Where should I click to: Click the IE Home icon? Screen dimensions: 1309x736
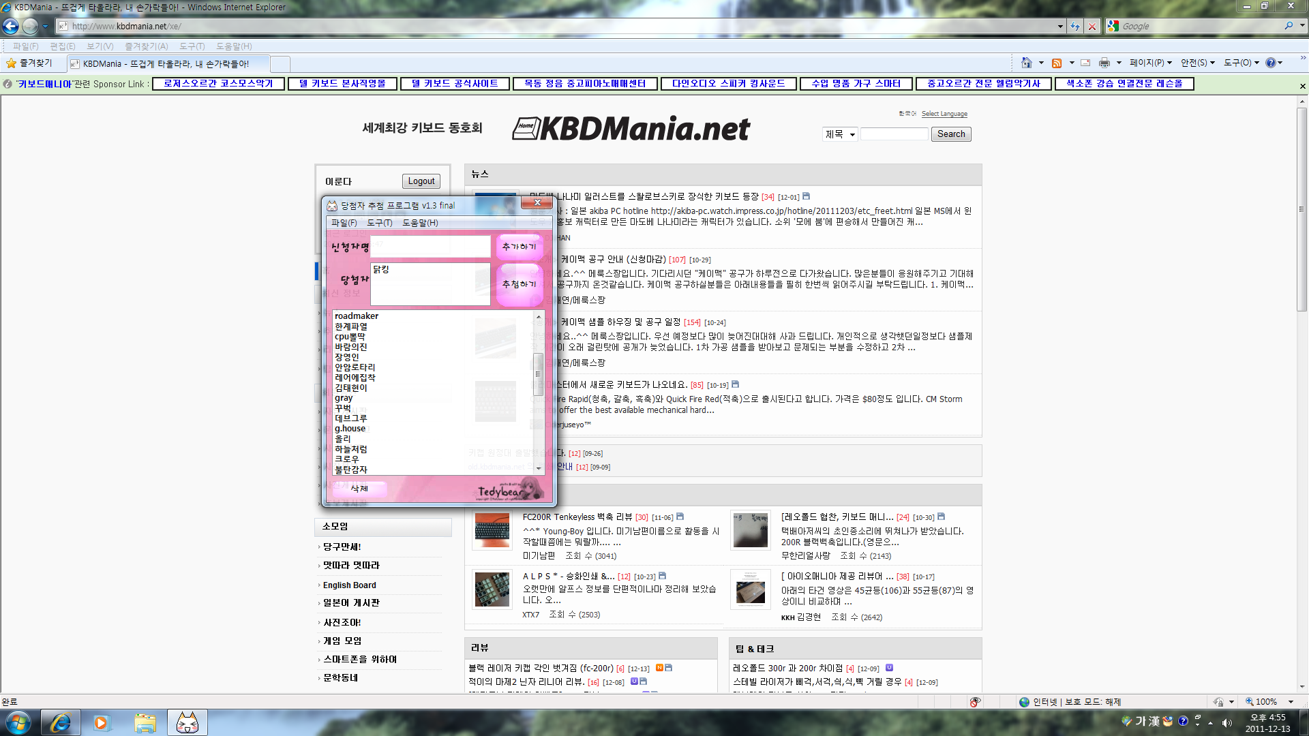point(1026,63)
